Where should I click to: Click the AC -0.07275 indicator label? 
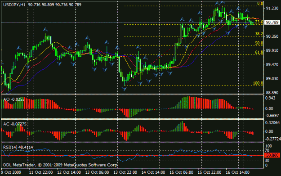pyautogui.click(x=15, y=124)
